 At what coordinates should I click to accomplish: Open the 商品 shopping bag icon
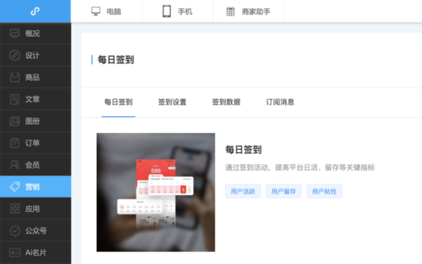15,77
